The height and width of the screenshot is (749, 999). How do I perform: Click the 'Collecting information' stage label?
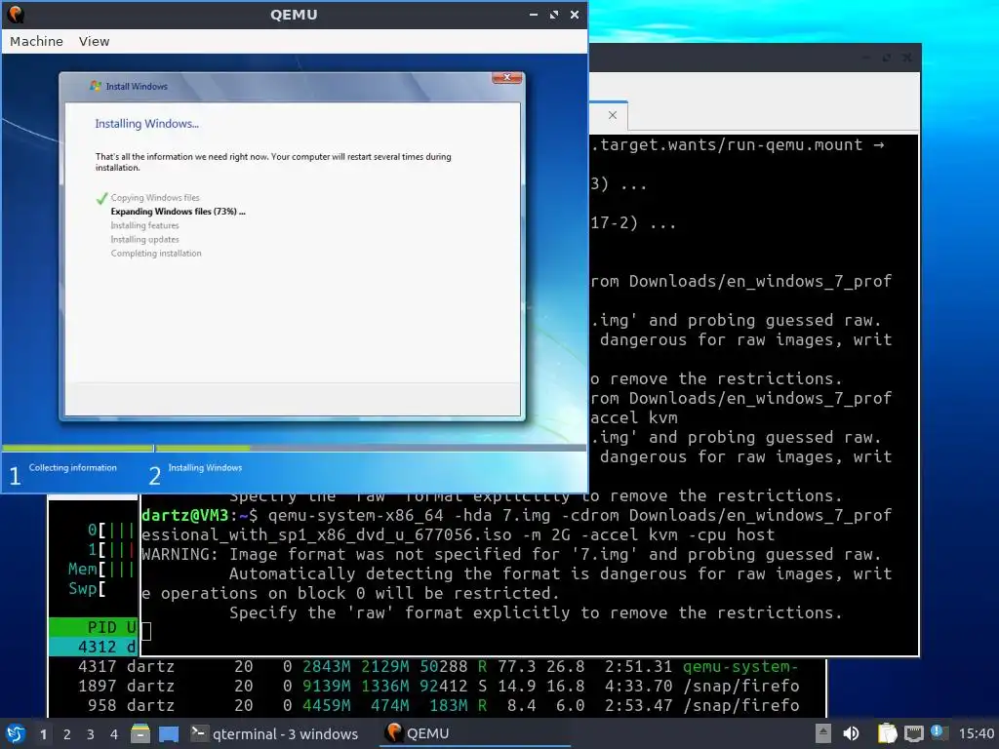point(72,467)
